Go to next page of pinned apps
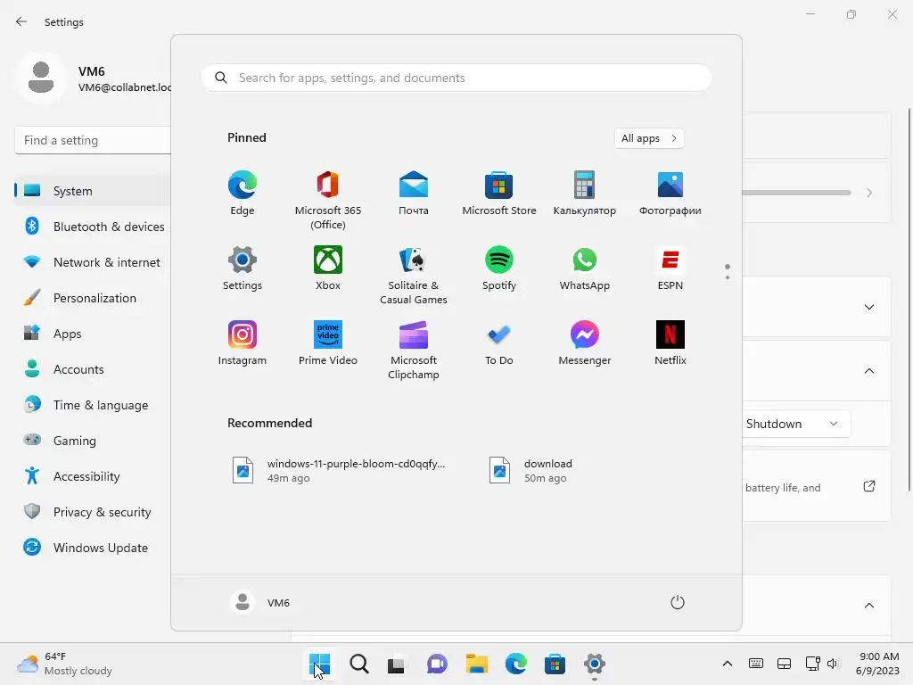The image size is (913, 685). (728, 277)
